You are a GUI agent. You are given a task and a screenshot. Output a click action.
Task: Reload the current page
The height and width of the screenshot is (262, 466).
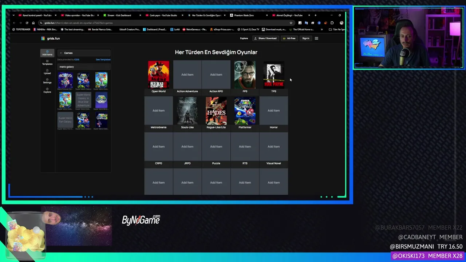click(x=27, y=23)
